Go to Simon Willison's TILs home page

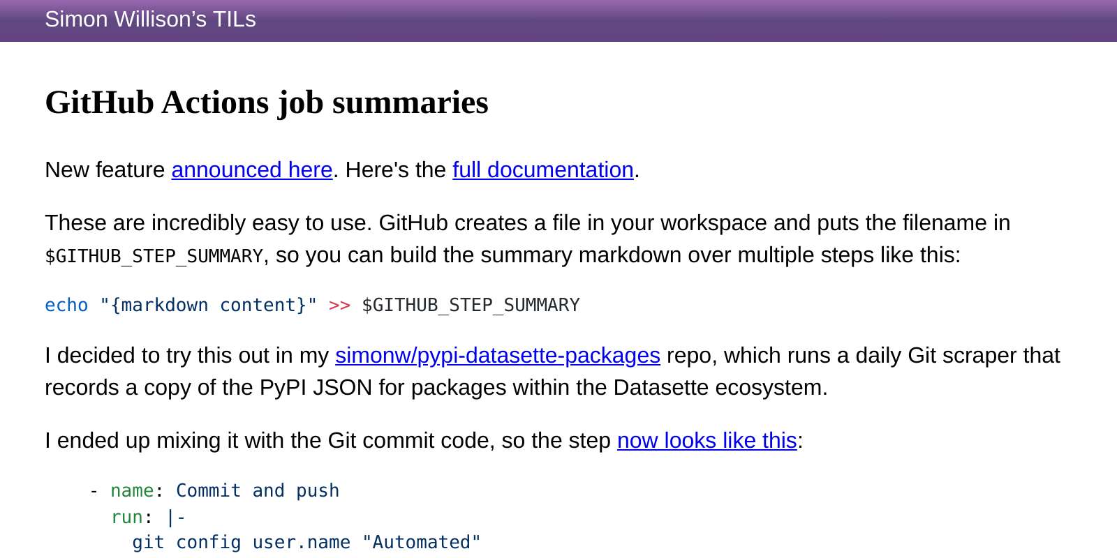150,20
